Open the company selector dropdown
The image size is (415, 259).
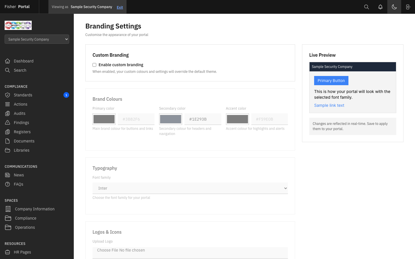coord(37,39)
